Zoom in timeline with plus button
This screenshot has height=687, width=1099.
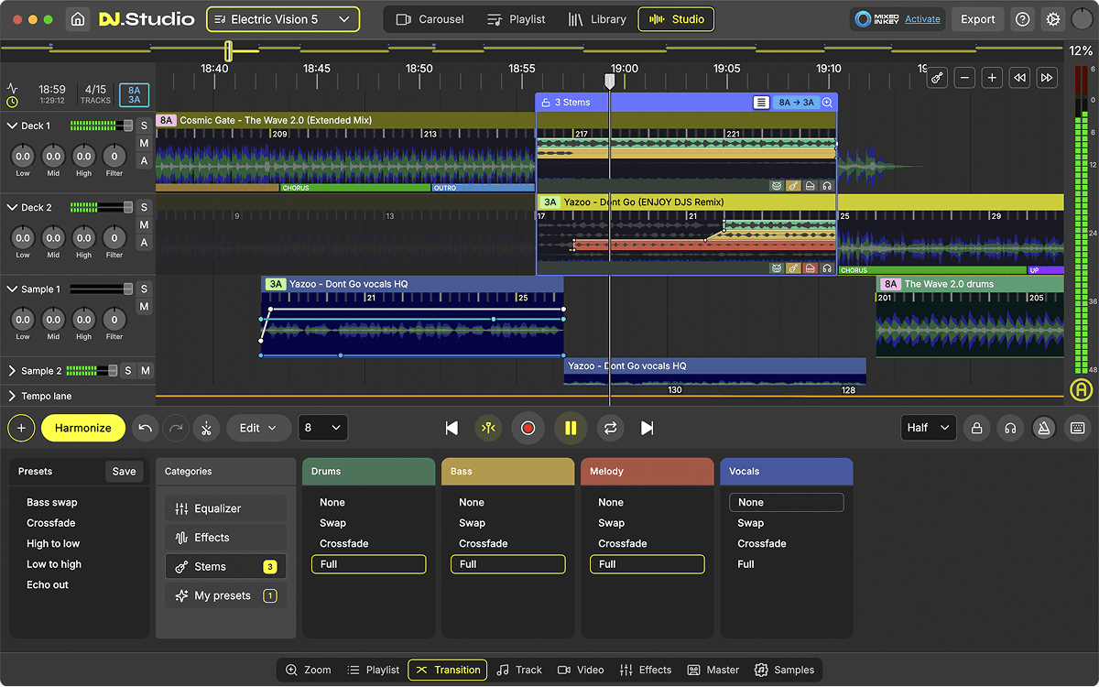[992, 78]
